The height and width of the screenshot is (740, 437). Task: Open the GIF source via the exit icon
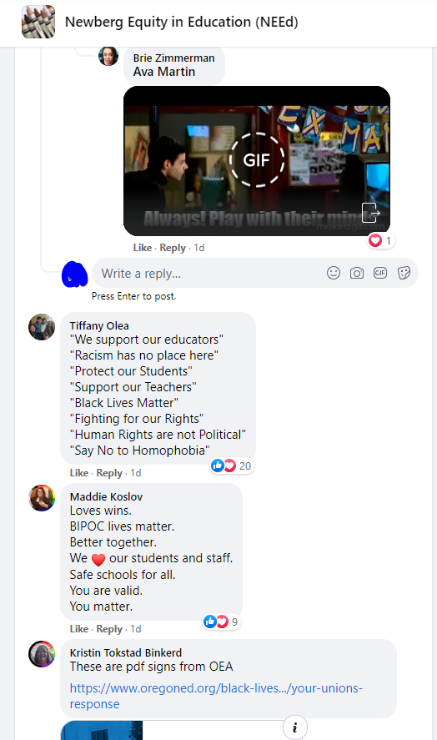370,213
